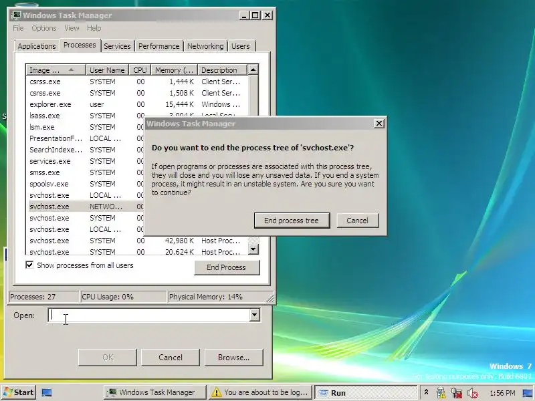The width and height of the screenshot is (535, 401).
Task: Select explorer.exe process row
Action: [x=136, y=104]
